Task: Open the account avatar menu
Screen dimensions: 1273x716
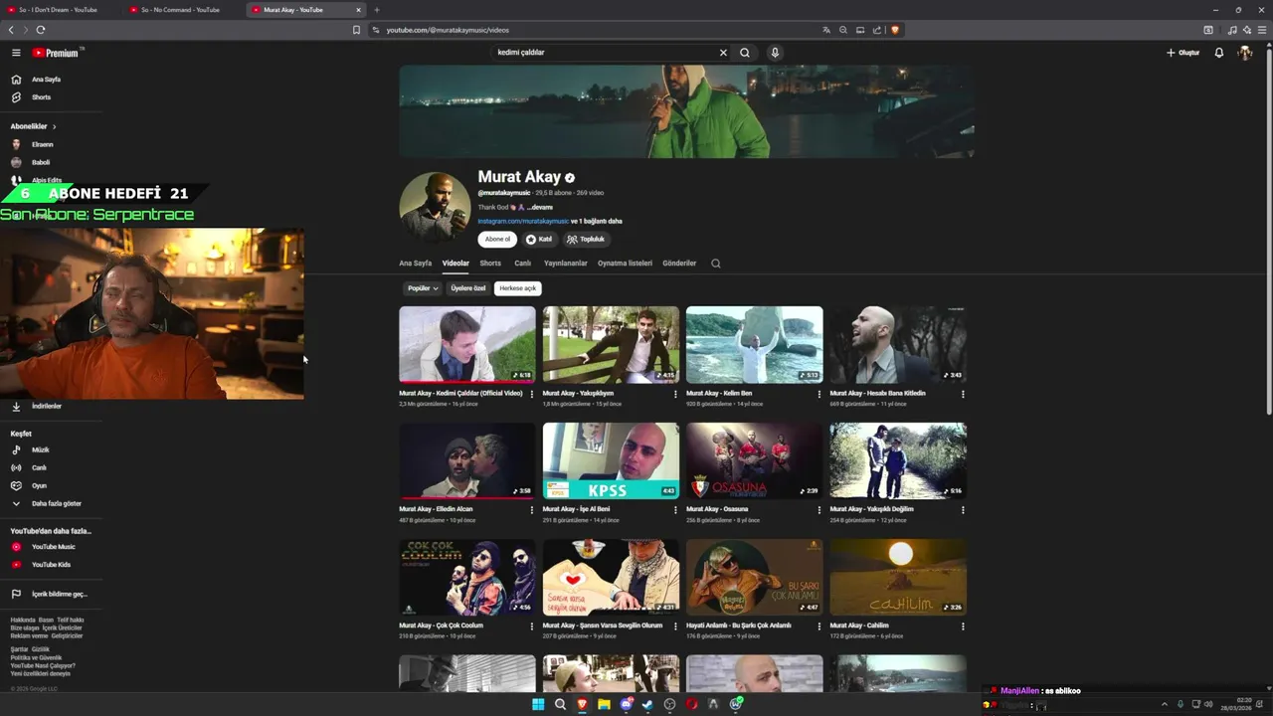Action: 1245,53
